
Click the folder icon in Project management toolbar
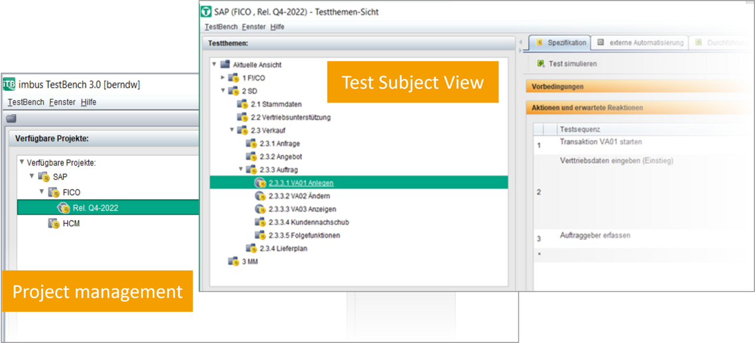(11, 118)
